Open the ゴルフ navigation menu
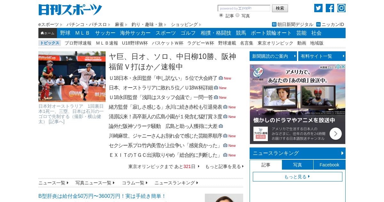The height and width of the screenshot is (202, 384). coord(188,33)
